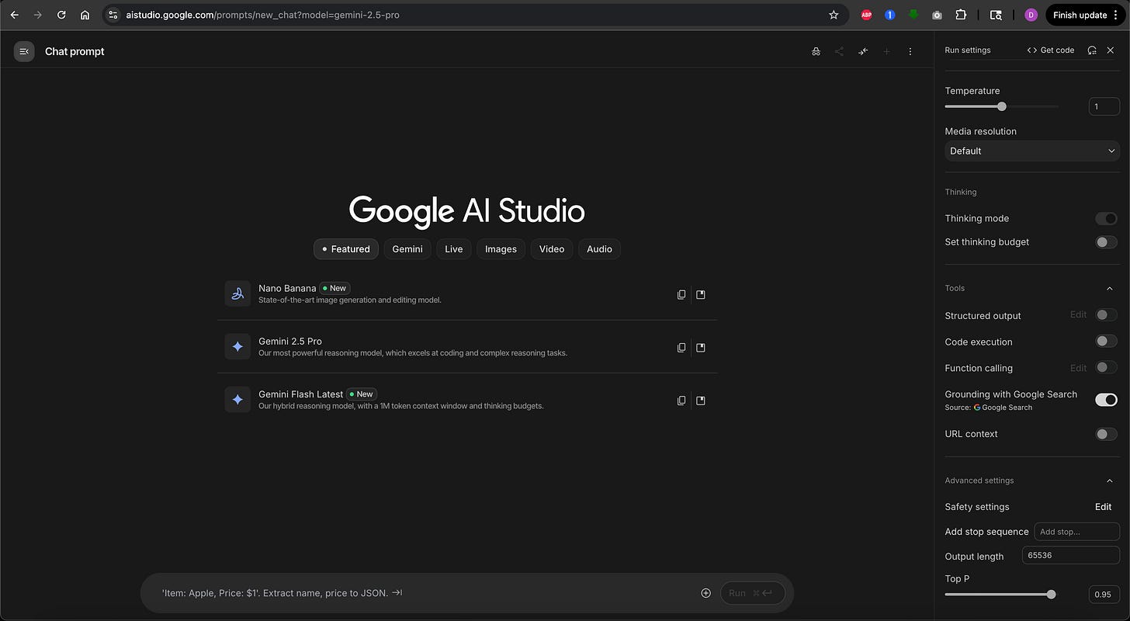1130x621 pixels.
Task: Click the 1Password extension icon
Action: pos(889,15)
